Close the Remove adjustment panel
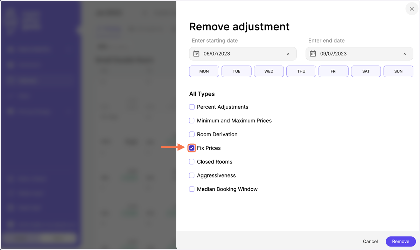Viewport: 420px width, 250px height. (x=412, y=9)
